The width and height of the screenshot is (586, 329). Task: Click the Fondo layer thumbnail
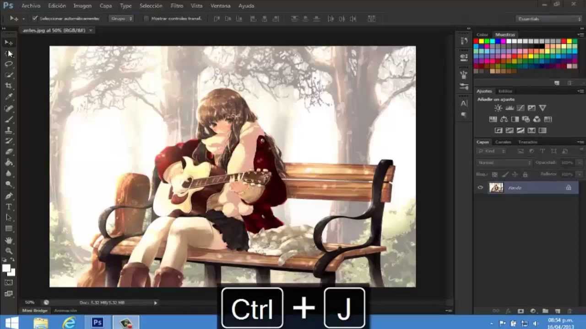tap(496, 188)
